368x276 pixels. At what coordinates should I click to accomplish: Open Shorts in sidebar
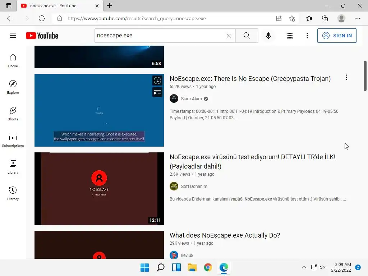coord(13,114)
